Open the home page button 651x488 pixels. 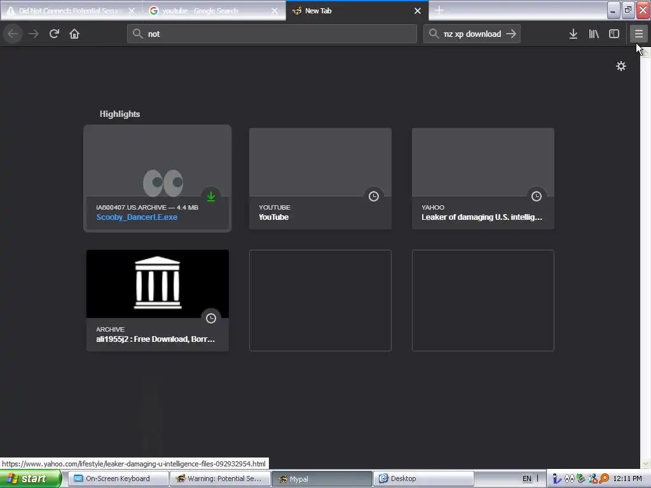point(74,34)
